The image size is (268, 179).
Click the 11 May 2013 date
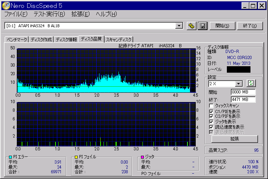238,63
